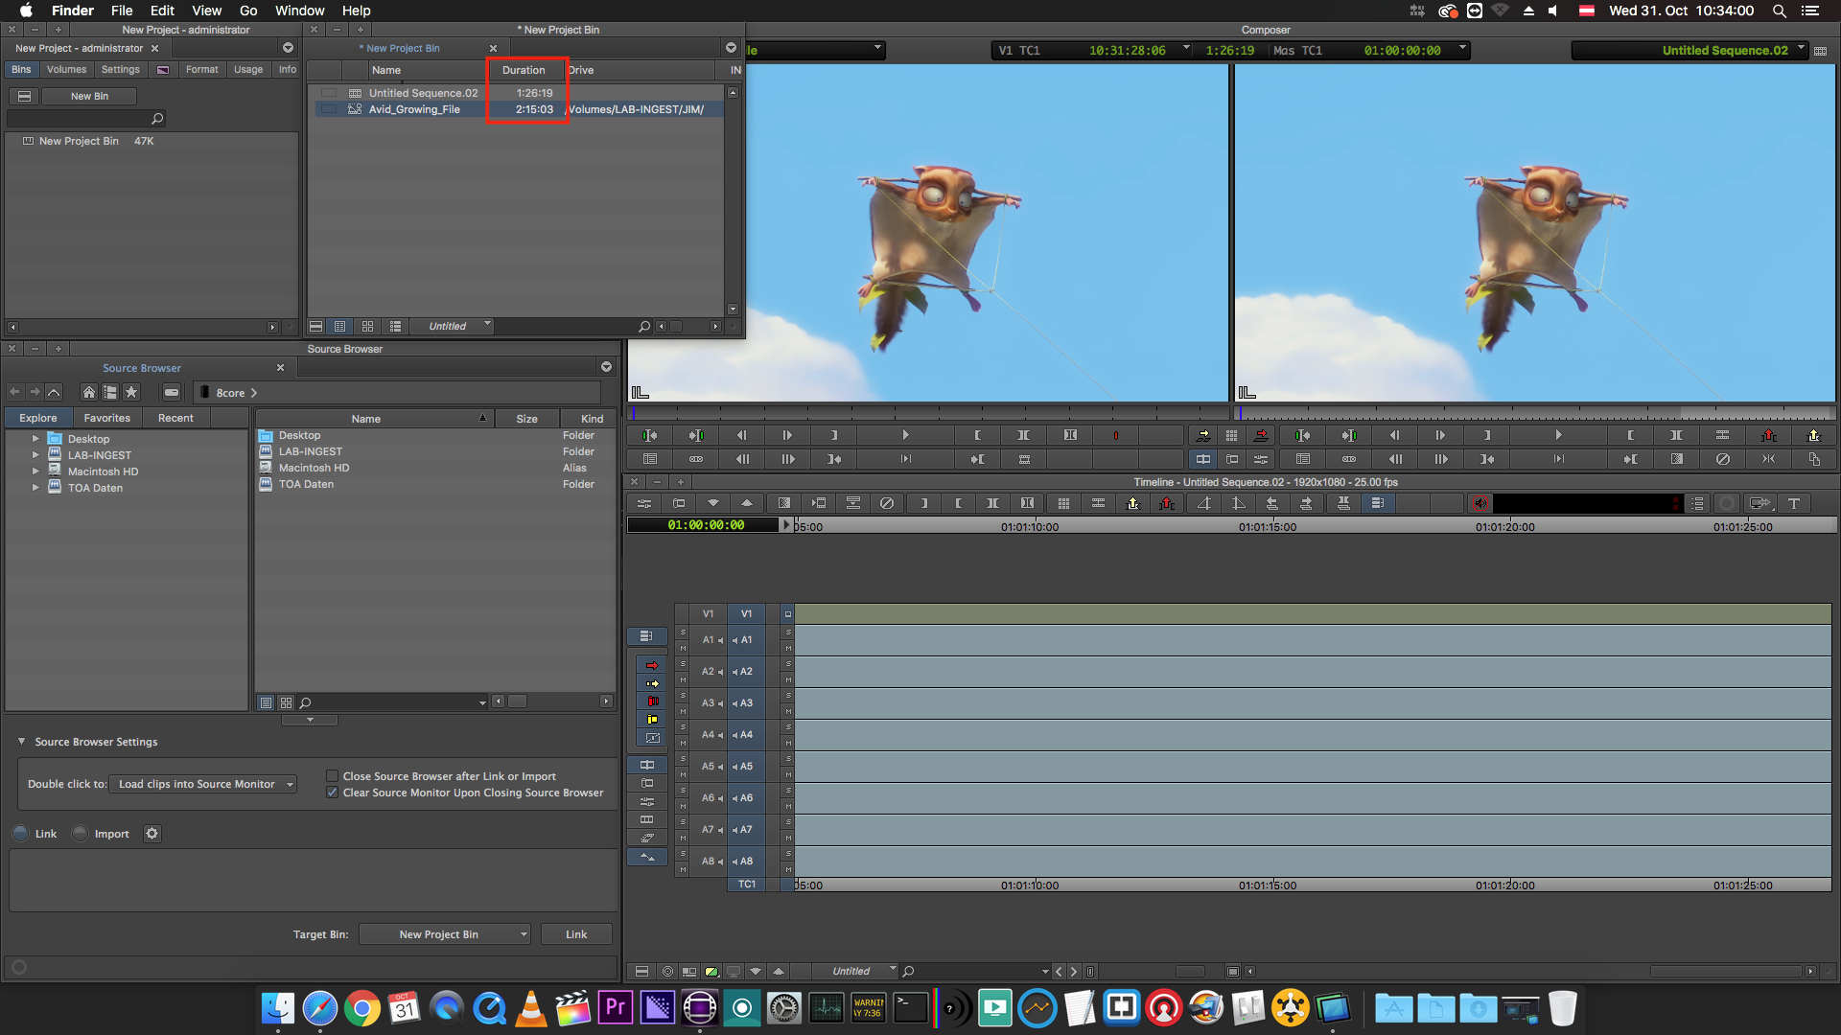The height and width of the screenshot is (1035, 1841).
Task: Add favorite star in Source Browser
Action: 131,392
